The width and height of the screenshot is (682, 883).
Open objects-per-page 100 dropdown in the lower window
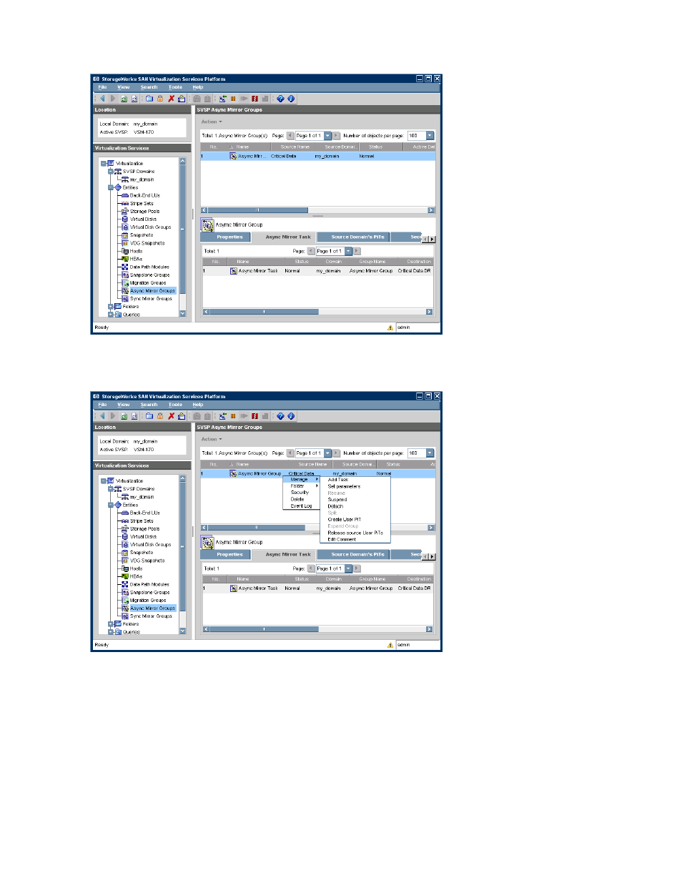pyautogui.click(x=430, y=453)
